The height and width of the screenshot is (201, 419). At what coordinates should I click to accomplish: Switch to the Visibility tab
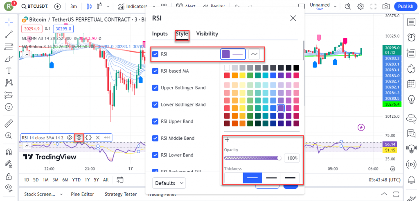[x=207, y=34]
